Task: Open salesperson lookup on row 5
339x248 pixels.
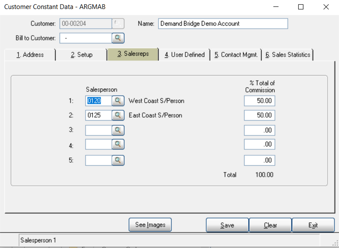Action: coord(118,160)
